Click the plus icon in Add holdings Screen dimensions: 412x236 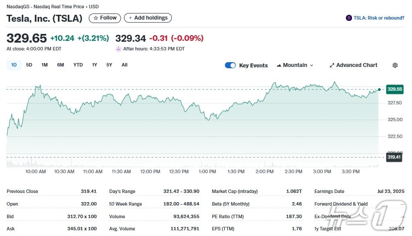[x=131, y=18]
